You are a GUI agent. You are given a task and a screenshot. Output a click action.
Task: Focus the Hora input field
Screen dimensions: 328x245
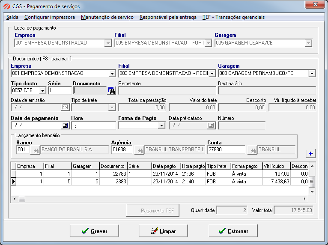93,125
